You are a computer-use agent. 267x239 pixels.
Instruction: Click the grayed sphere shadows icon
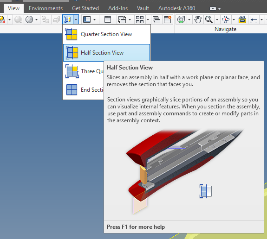(x=18, y=19)
